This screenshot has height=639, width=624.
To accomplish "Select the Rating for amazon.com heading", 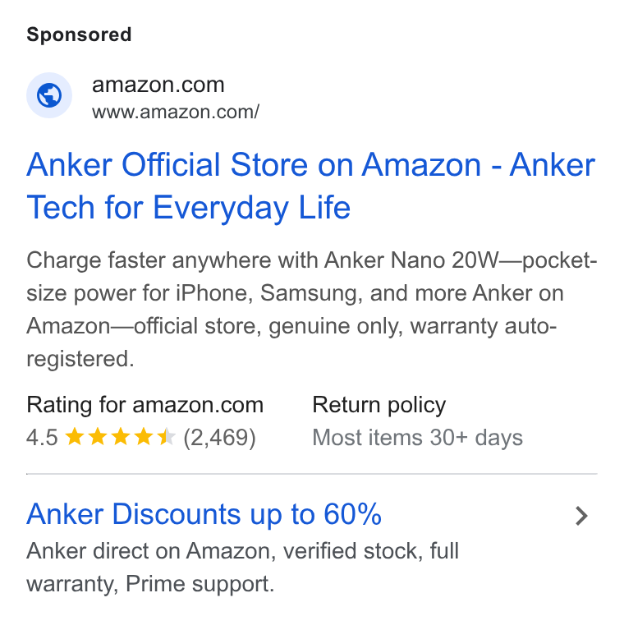I will (145, 405).
